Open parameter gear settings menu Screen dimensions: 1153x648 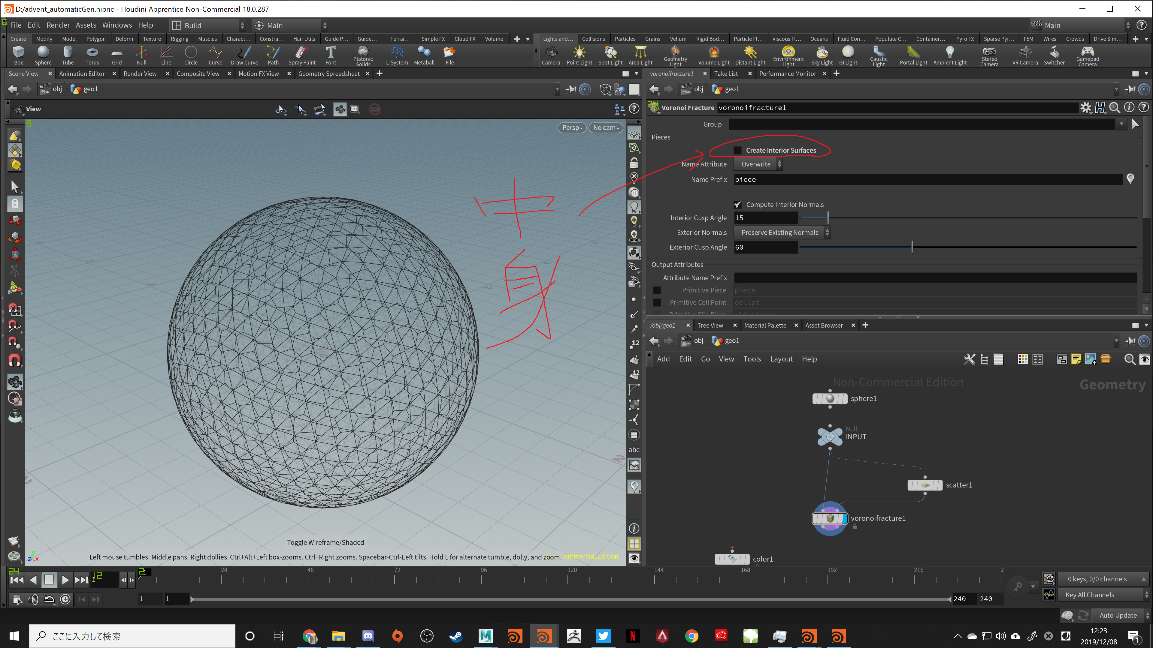(1085, 108)
